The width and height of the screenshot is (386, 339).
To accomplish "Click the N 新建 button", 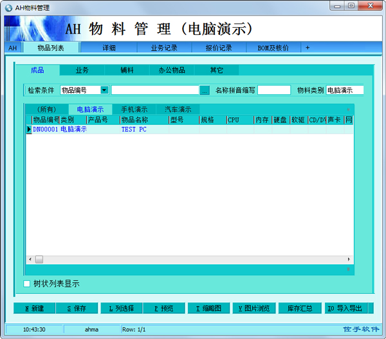I will [35, 308].
